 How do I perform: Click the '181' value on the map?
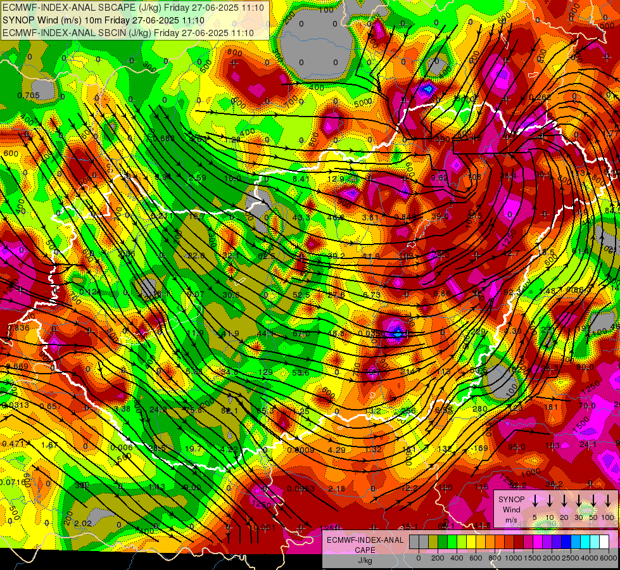551,407
